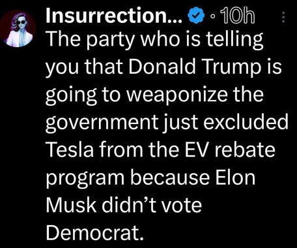Click the word "government" in the post
The width and height of the screenshot is (297, 248).
pos(102,123)
